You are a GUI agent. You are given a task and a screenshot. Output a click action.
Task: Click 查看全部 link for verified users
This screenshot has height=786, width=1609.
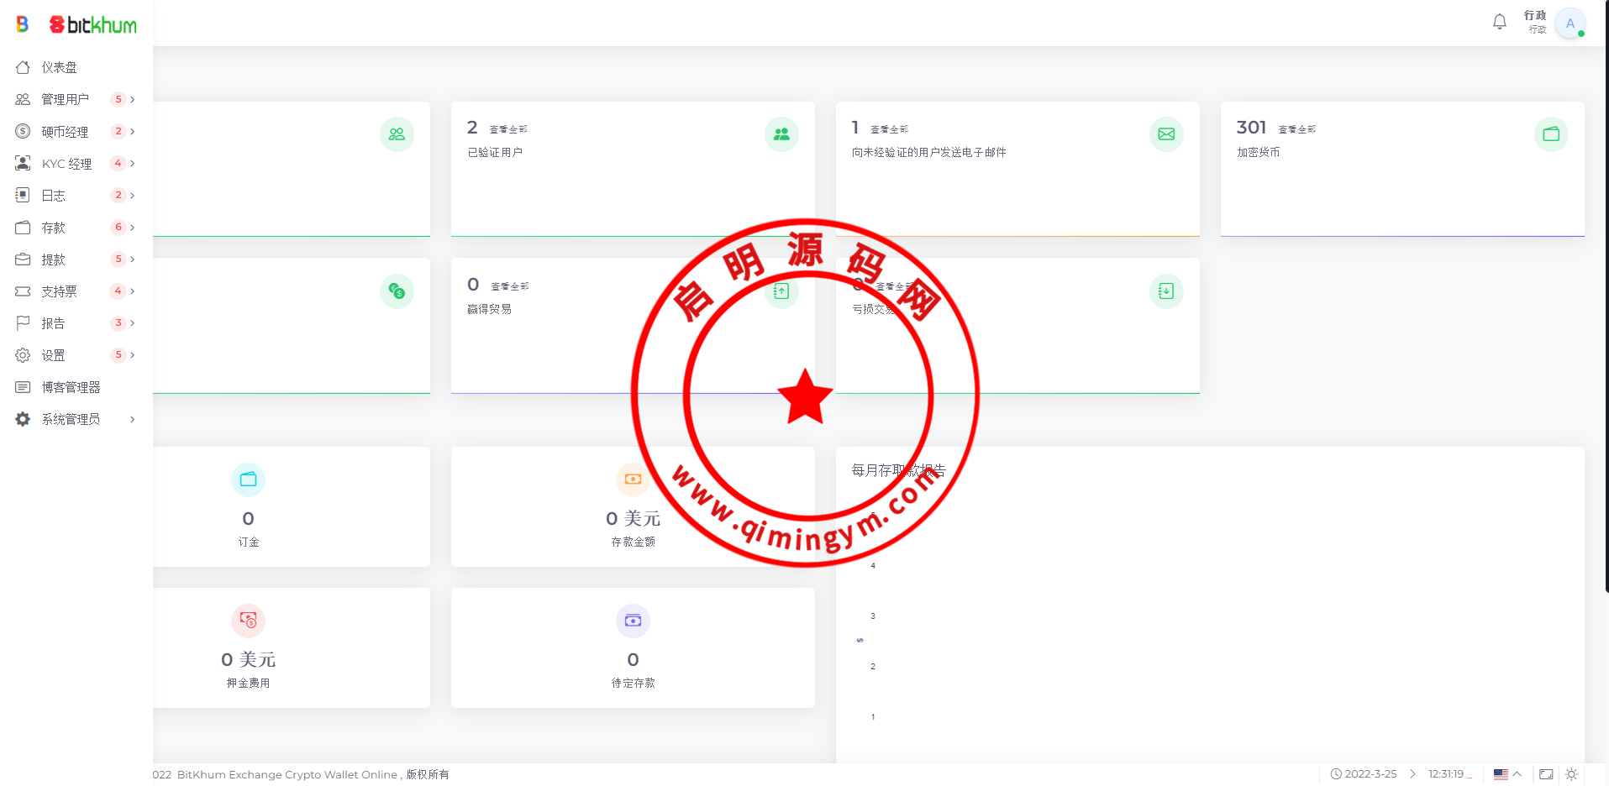coord(508,129)
